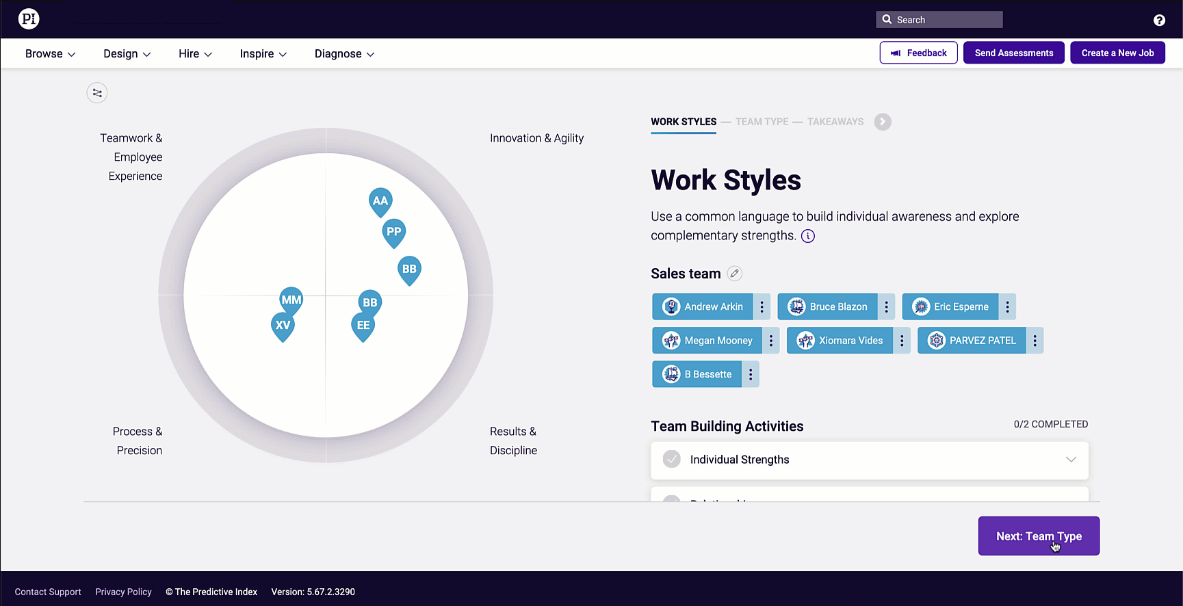Click the Work Styles info icon

coord(808,236)
